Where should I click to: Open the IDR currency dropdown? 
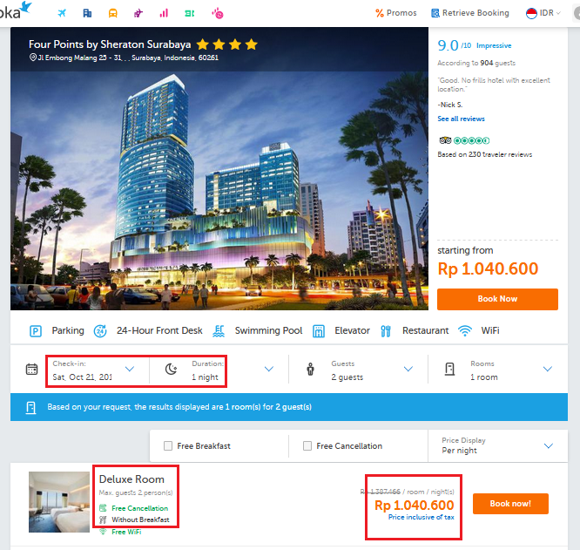543,13
